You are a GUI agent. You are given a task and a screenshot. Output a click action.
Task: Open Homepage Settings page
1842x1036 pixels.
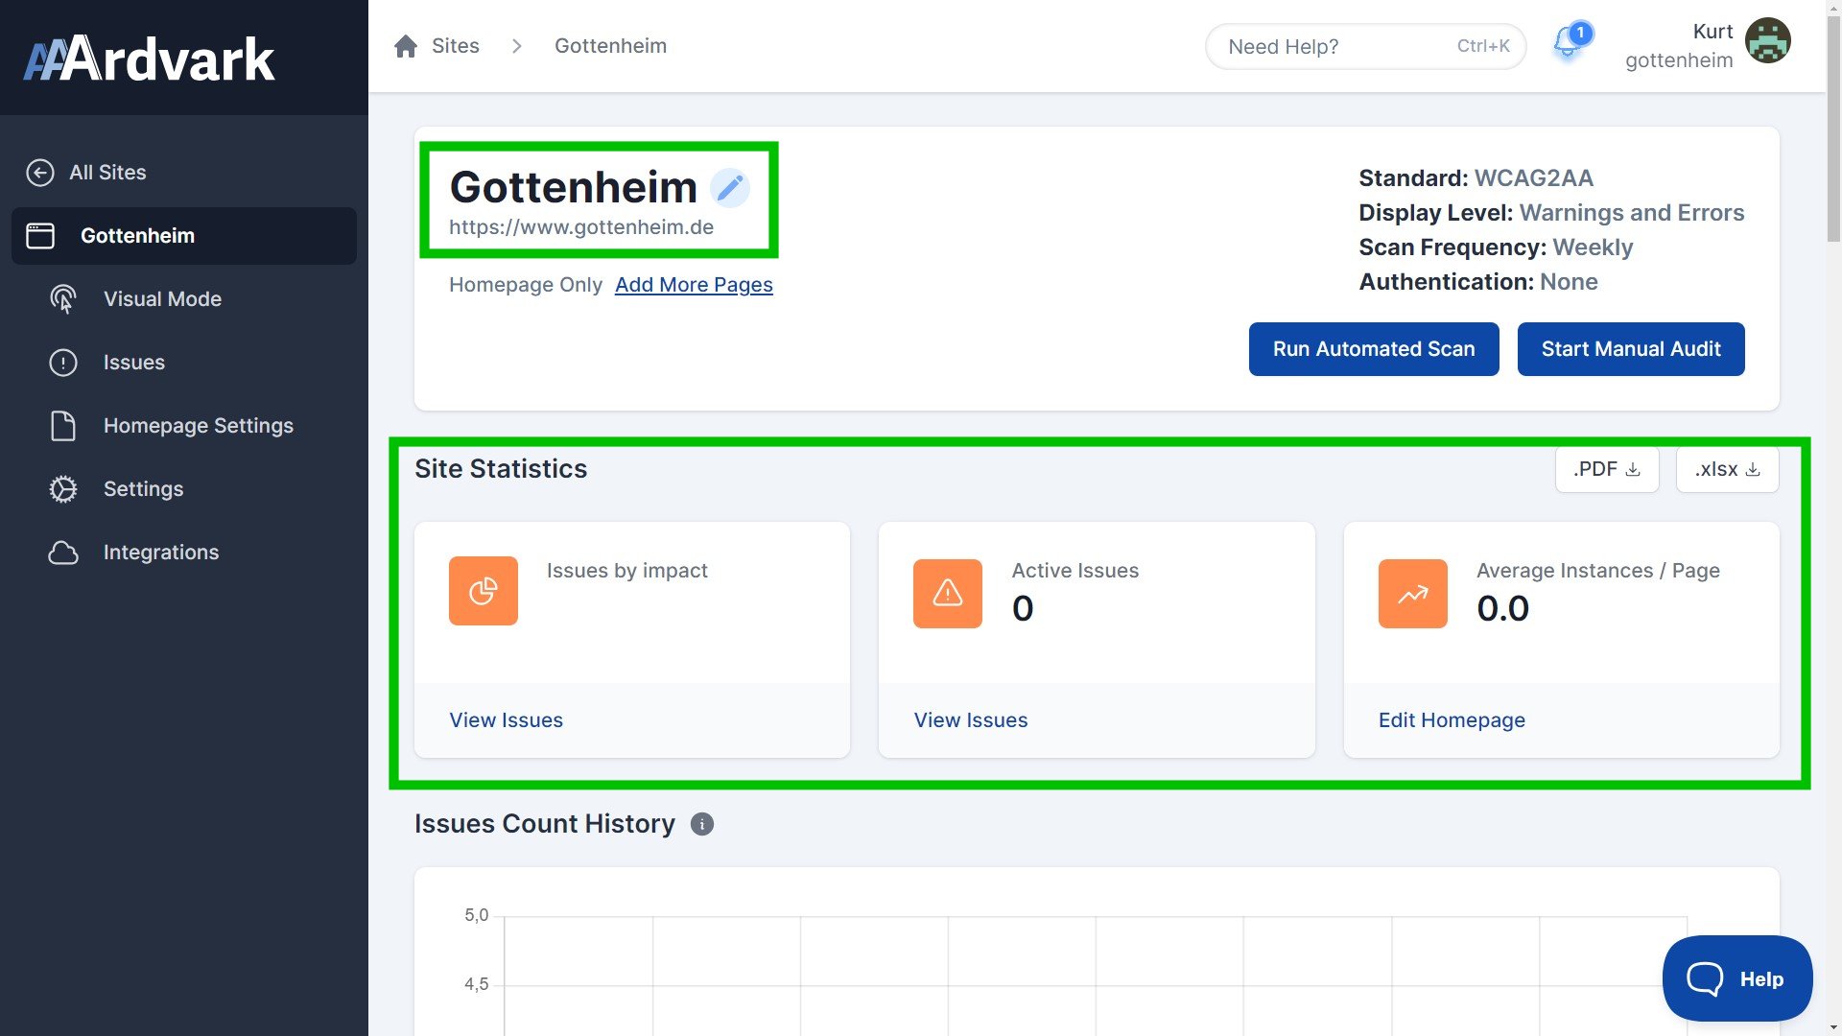click(x=198, y=426)
